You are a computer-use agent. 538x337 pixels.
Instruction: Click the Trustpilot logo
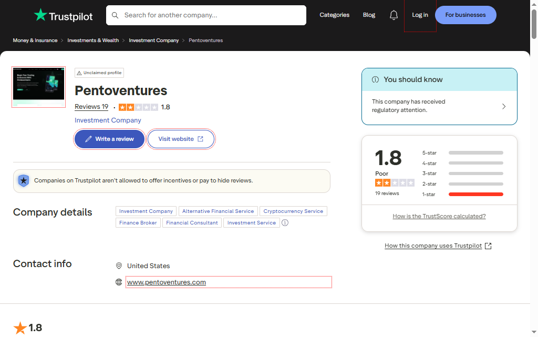click(63, 15)
